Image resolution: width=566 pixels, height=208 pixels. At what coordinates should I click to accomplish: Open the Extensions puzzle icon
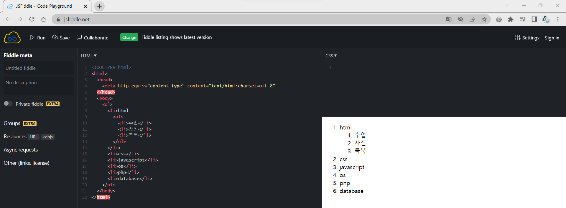tap(511, 19)
